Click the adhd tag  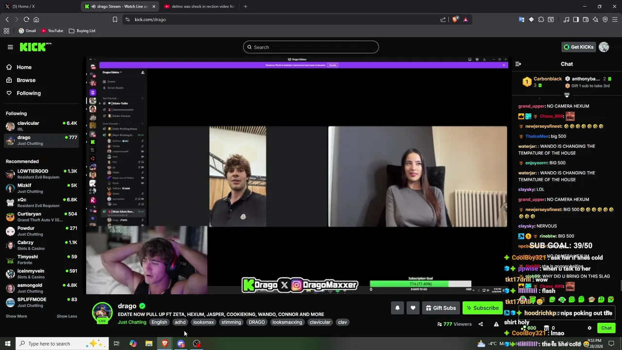tap(180, 322)
